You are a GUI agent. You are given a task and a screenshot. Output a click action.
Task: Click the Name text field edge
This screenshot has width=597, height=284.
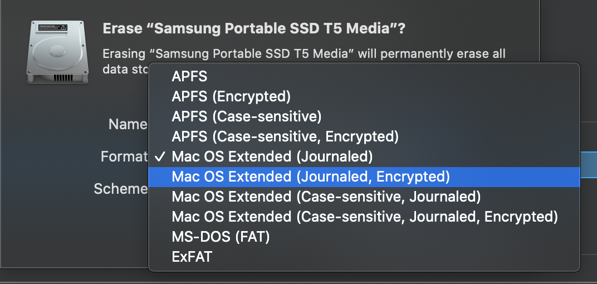(588, 124)
